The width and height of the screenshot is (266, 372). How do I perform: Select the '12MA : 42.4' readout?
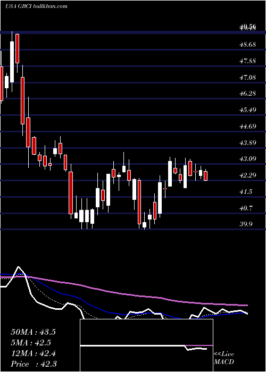[33, 353]
